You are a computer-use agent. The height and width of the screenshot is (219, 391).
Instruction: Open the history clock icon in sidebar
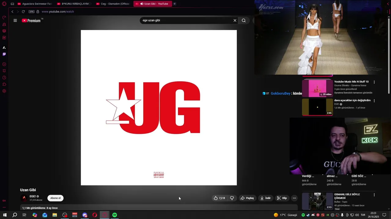4,78
